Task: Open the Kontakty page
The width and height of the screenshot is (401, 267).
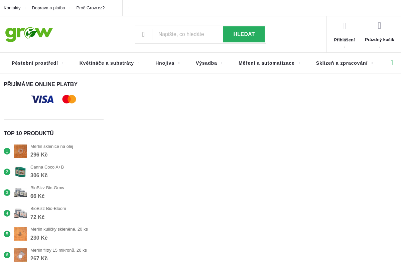Action: (x=12, y=8)
